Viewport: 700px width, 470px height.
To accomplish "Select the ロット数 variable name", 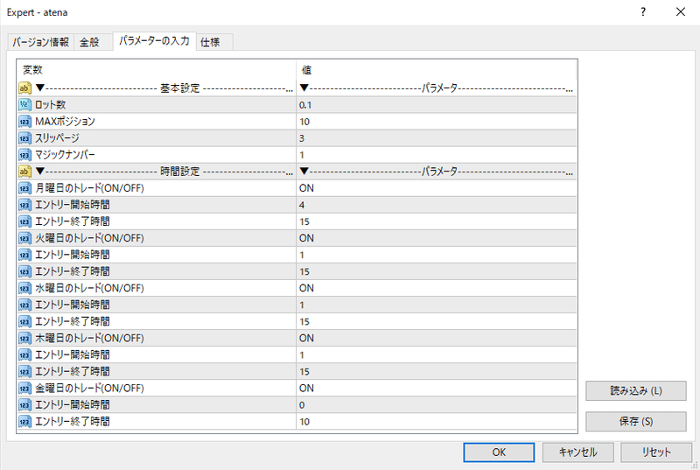I will coord(51,105).
